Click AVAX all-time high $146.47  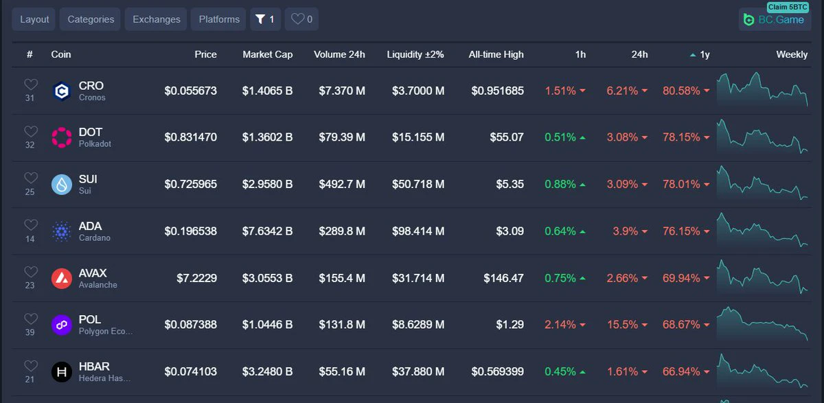pyautogui.click(x=503, y=278)
